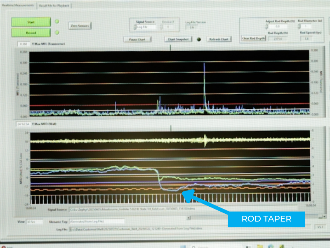This screenshot has height=248, width=330.
Task: Click the version label box at bottom right
Action: click(320, 227)
